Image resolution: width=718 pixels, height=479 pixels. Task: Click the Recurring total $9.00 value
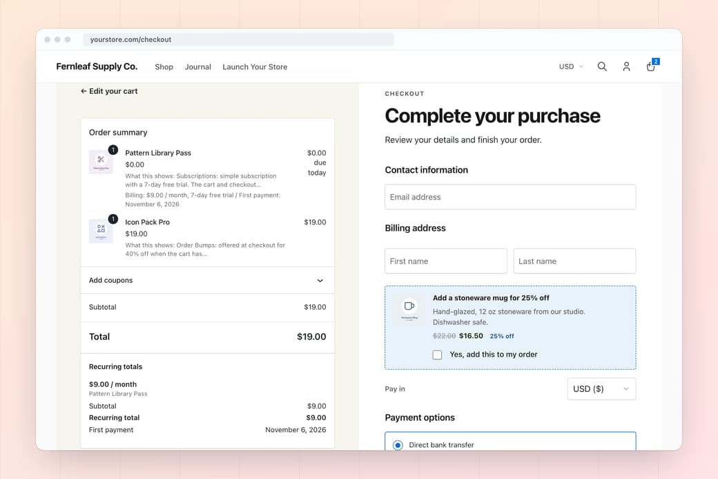click(316, 417)
